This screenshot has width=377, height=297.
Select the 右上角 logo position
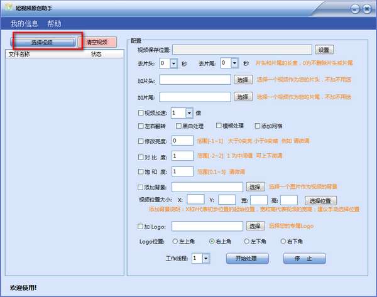pyautogui.click(x=212, y=241)
